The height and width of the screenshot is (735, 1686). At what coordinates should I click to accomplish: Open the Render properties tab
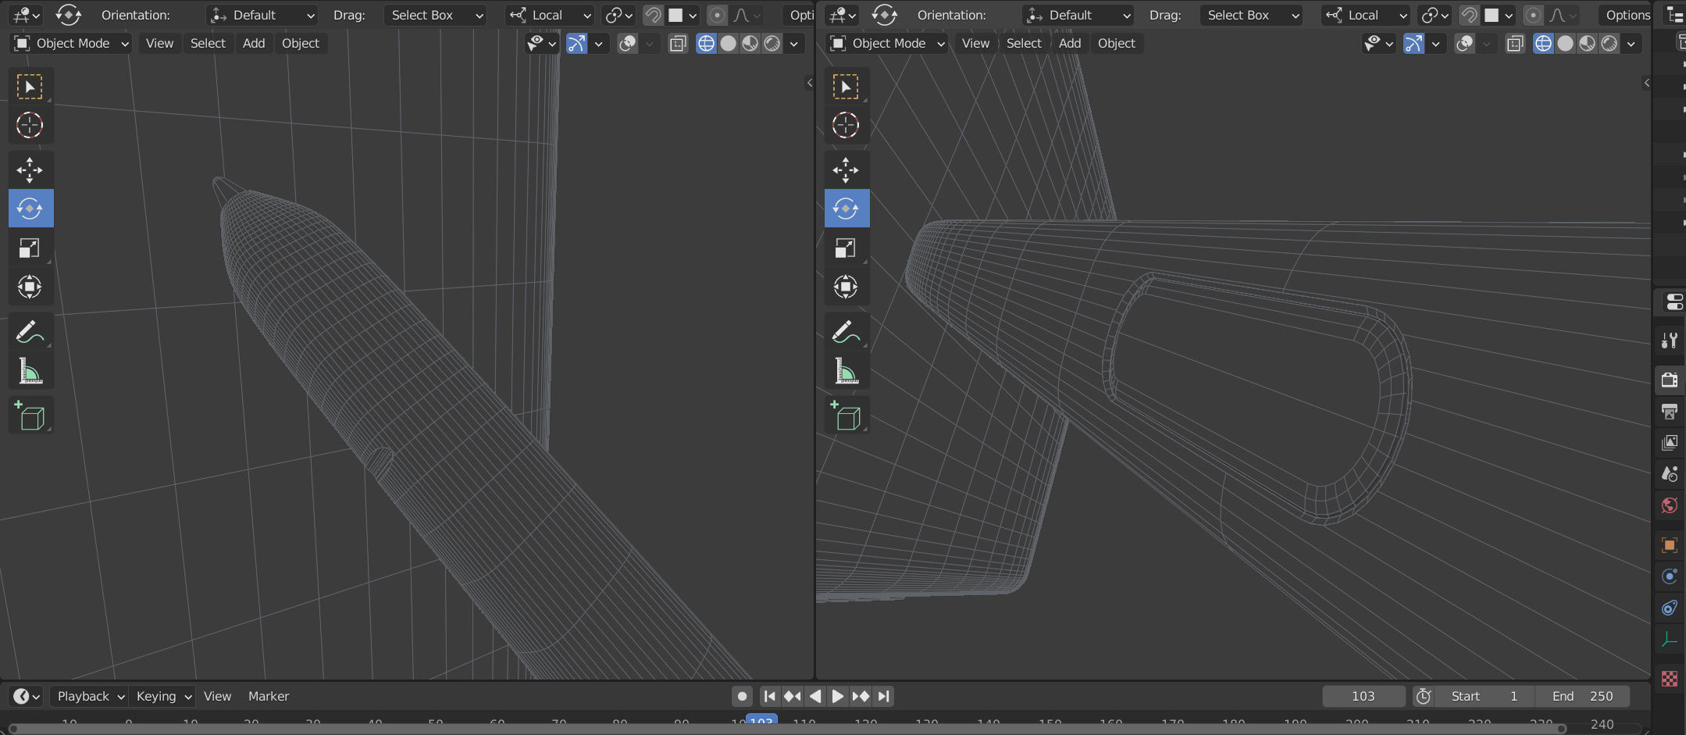pyautogui.click(x=1670, y=380)
